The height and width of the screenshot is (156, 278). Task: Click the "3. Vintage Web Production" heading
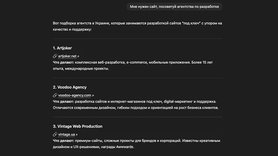point(77,126)
